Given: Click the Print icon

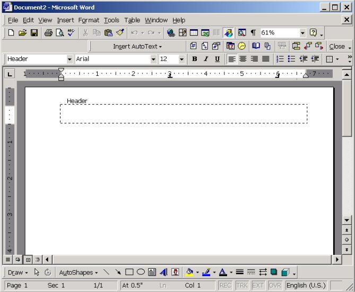Looking at the screenshot, I should 48,33.
